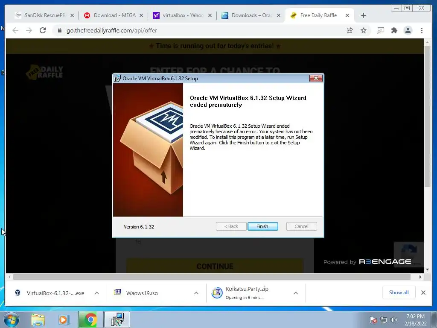437x328 pixels.
Task: Click the scroll down arrow
Action: (x=428, y=269)
